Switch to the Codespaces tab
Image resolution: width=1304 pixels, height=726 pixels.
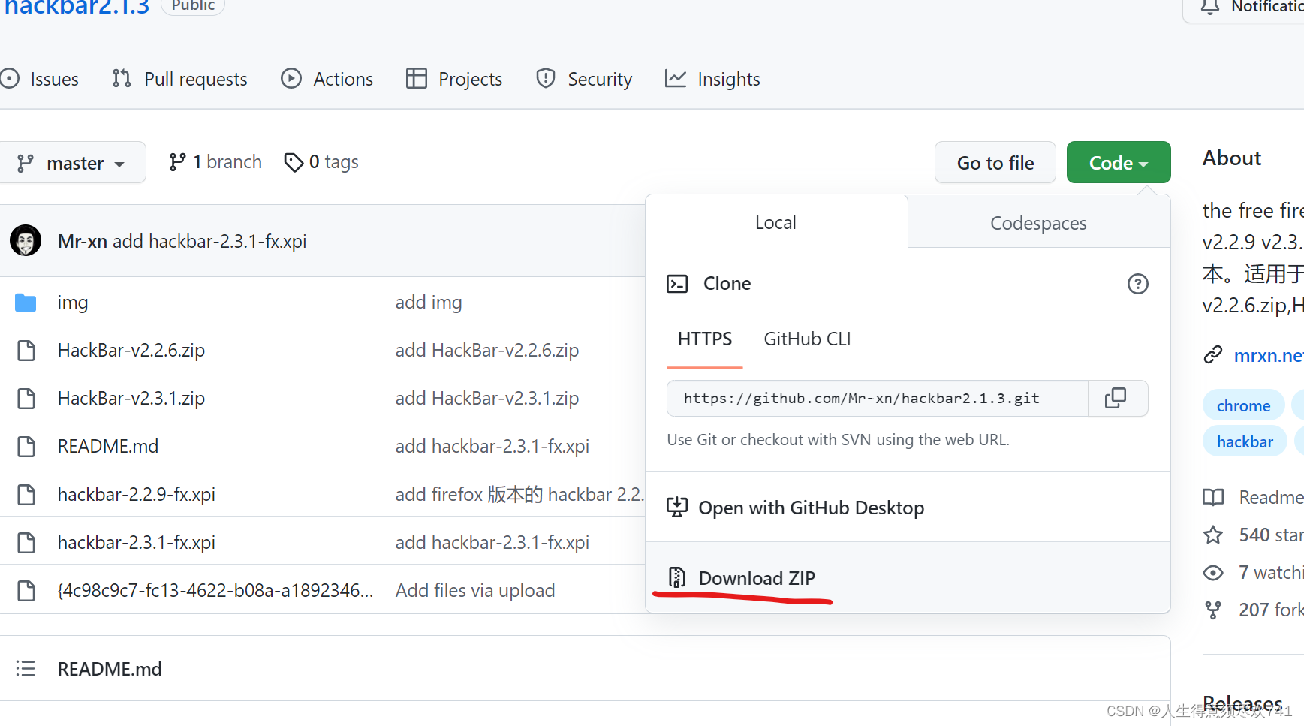click(x=1038, y=222)
